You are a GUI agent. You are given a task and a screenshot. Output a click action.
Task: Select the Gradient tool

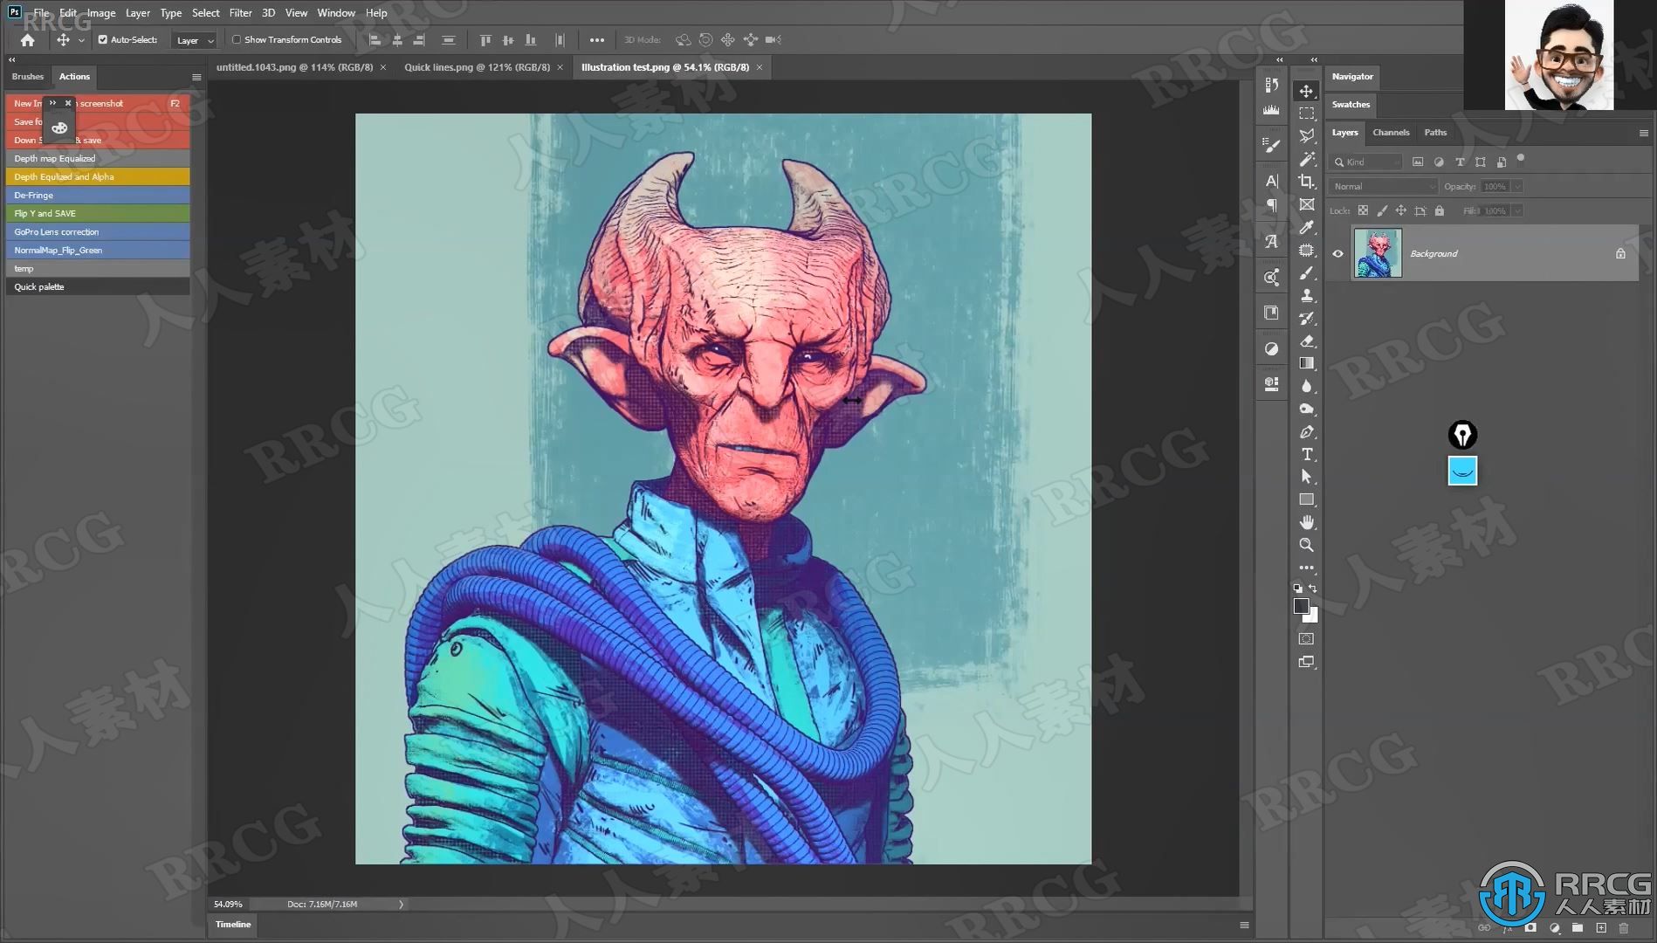click(1306, 363)
